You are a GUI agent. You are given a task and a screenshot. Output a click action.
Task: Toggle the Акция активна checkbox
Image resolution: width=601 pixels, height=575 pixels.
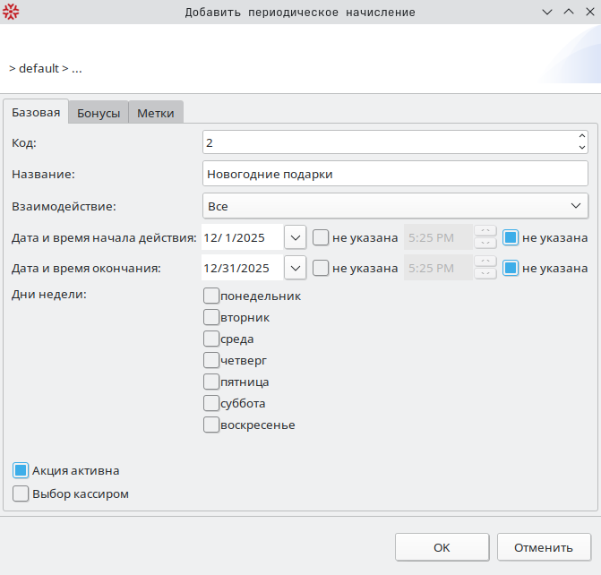(21, 470)
